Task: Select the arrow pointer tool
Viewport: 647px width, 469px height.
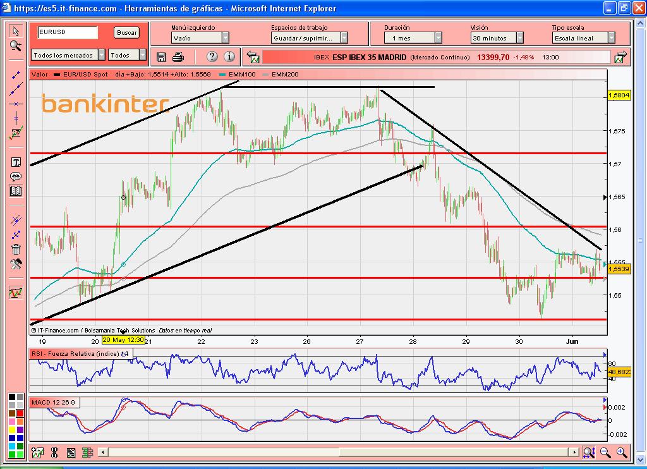Action: click(x=16, y=32)
